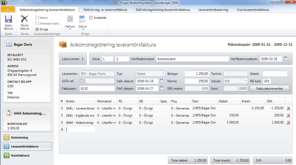Open calendar next to Förf. datum
The width and height of the screenshot is (296, 165).
coord(162,88)
